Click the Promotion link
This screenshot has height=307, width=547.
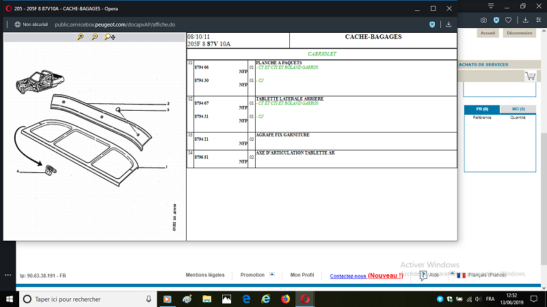(252, 275)
